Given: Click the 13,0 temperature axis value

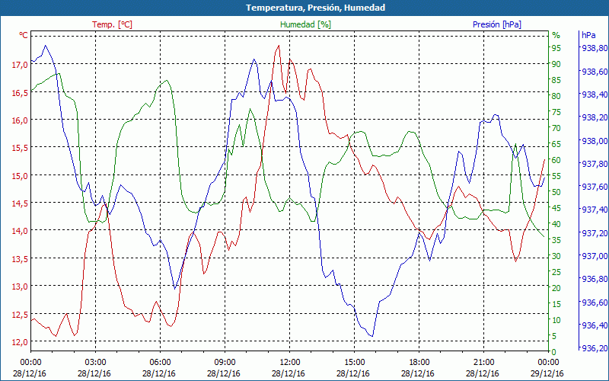Looking at the screenshot, I should (x=20, y=287).
